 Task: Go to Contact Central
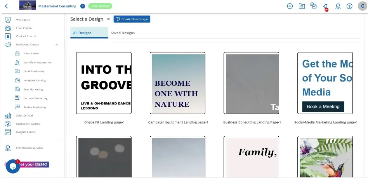click(26, 36)
